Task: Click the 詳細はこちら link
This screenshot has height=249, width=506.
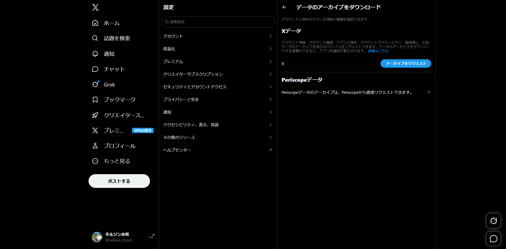Action: point(378,51)
